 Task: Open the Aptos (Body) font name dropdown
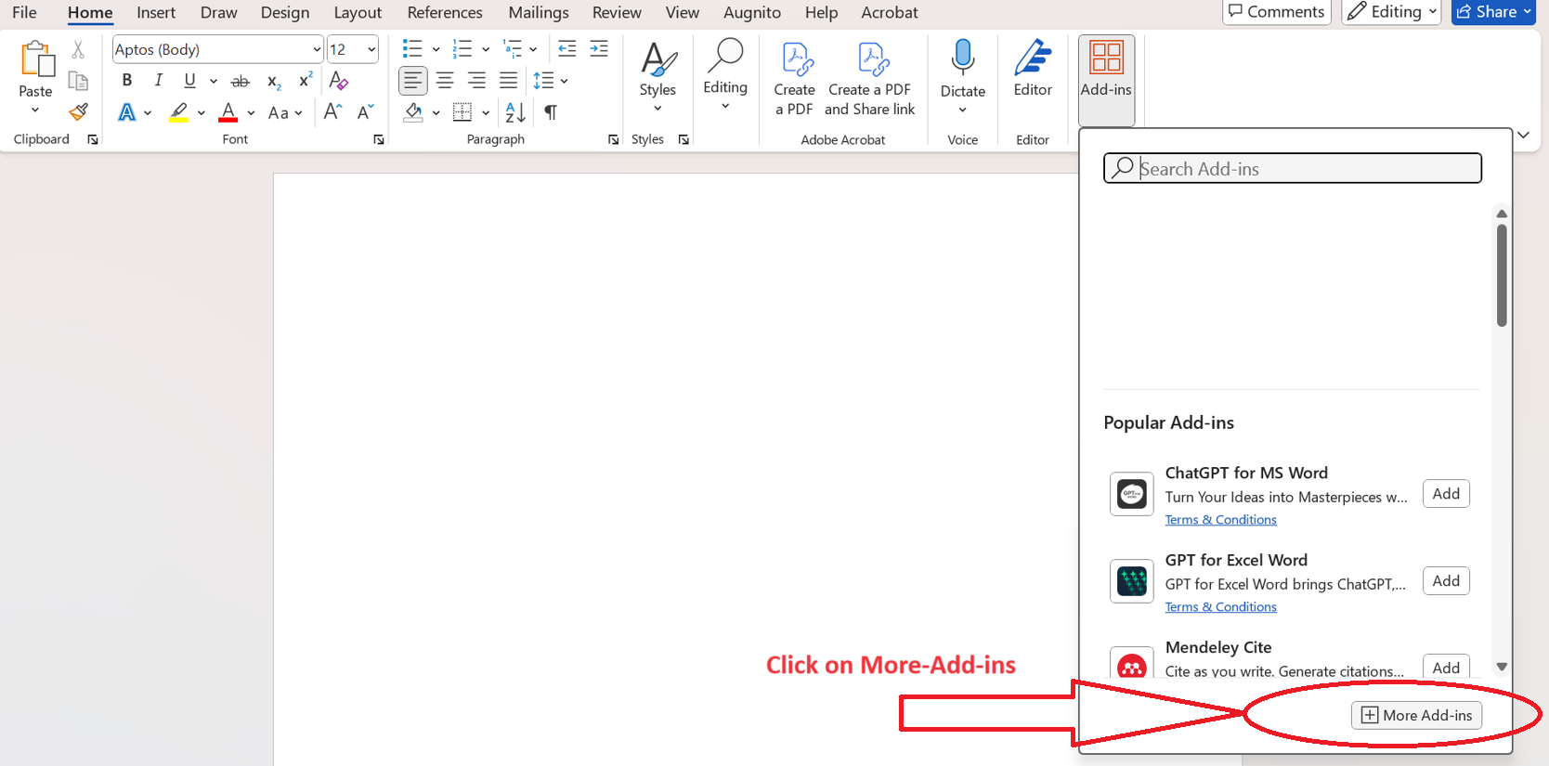pyautogui.click(x=316, y=49)
